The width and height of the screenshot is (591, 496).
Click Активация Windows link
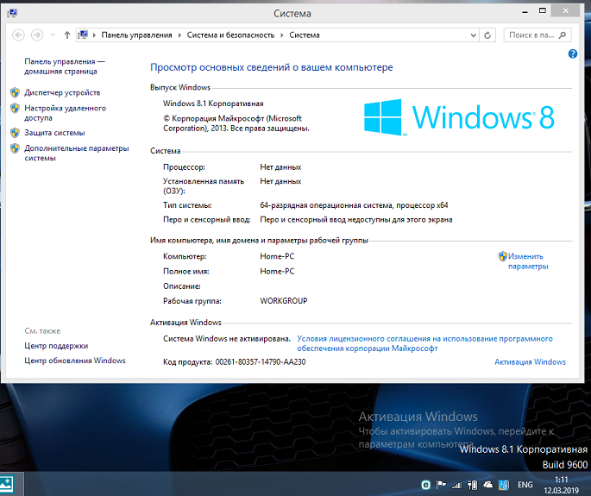coord(530,361)
